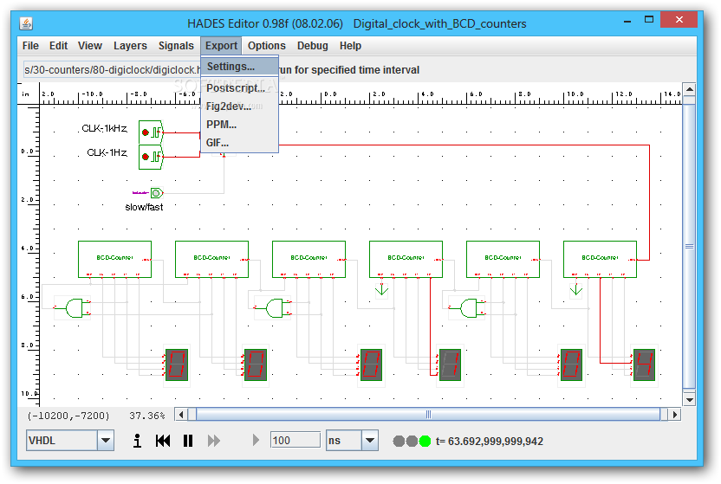The image size is (721, 484).
Task: Select the second BCD-Counter block
Action: coord(212,260)
